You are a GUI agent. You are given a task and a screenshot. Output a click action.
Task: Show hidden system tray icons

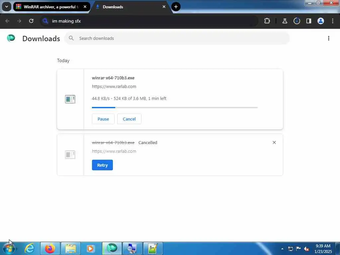[x=282, y=249]
